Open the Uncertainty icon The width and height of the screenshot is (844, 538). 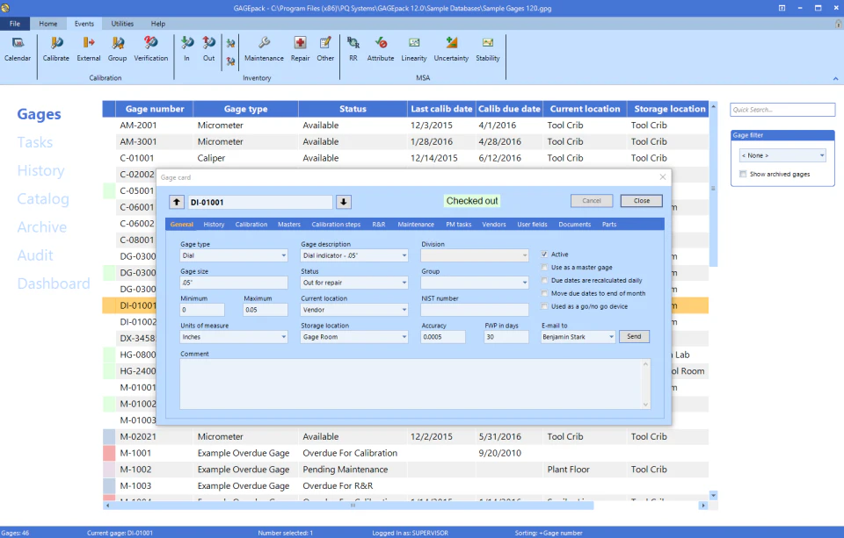pyautogui.click(x=451, y=50)
